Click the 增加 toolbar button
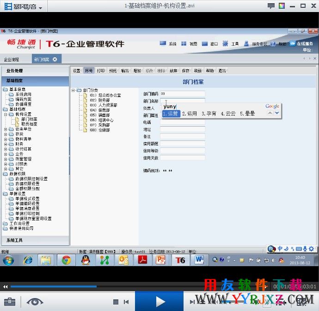The width and height of the screenshot is (319, 311). (137, 71)
